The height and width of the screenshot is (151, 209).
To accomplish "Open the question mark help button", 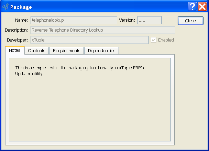I will click(192, 7).
